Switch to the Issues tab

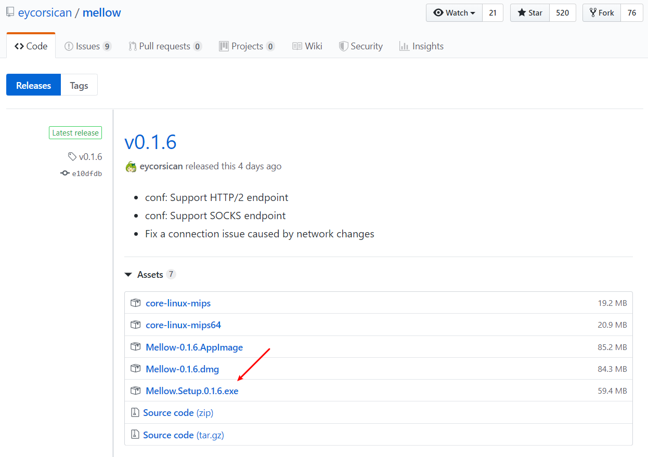pos(87,46)
